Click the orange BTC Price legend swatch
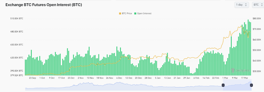This screenshot has width=264, height=92. tap(120, 13)
